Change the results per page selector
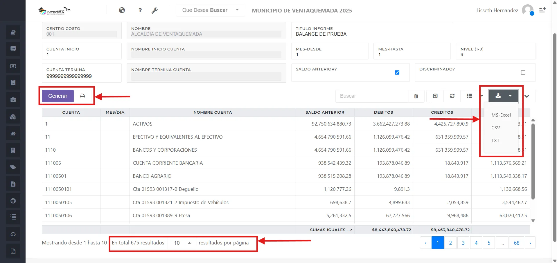Viewport: 557px width, 263px height. pyautogui.click(x=182, y=243)
